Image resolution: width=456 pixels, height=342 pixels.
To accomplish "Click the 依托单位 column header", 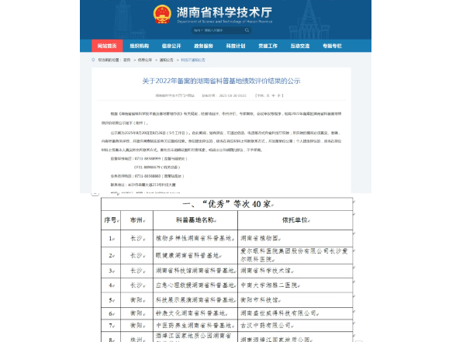I will (295, 220).
